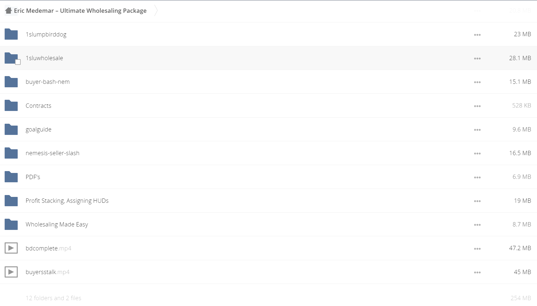
Task: Open the Eric Medemar – Ultimate Wholesaling Package breadcrumb
Action: click(x=80, y=11)
